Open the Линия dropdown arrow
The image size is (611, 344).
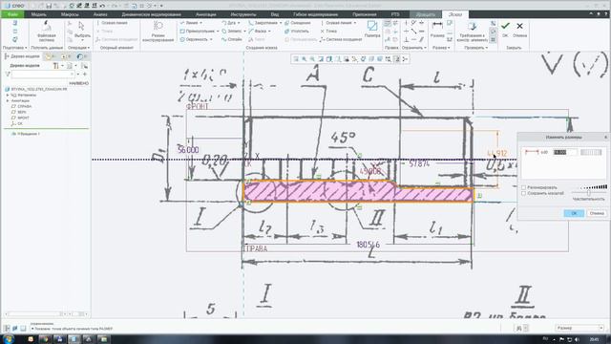(x=201, y=23)
